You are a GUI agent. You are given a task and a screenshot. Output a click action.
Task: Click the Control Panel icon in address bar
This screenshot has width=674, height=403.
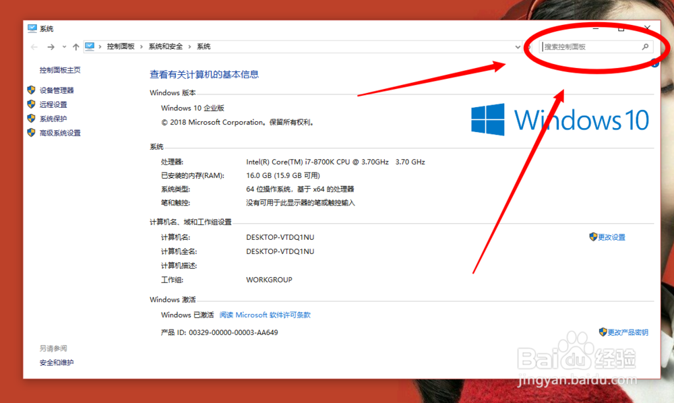[x=91, y=46]
